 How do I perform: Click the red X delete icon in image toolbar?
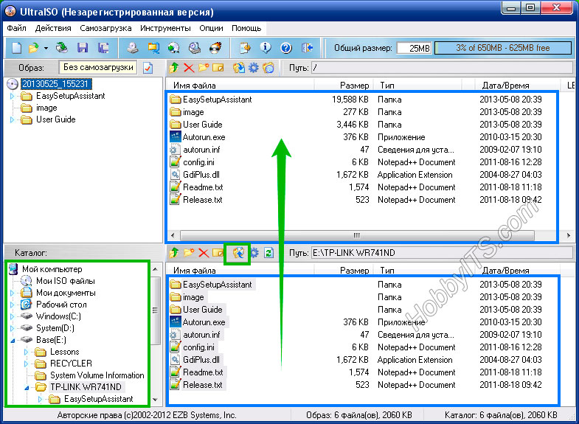pyautogui.click(x=189, y=68)
